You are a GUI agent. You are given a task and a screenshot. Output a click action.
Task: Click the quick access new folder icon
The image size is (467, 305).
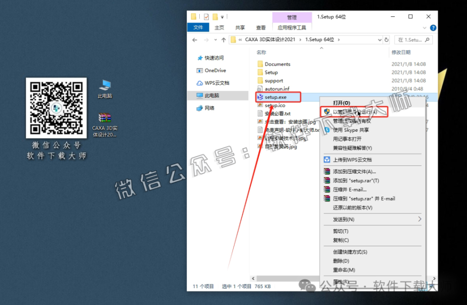215,17
